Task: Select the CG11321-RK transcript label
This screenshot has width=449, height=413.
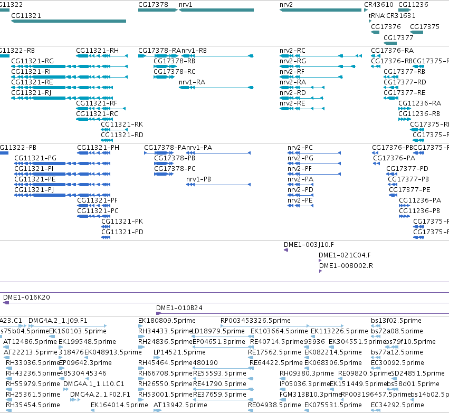Action: [x=122, y=124]
